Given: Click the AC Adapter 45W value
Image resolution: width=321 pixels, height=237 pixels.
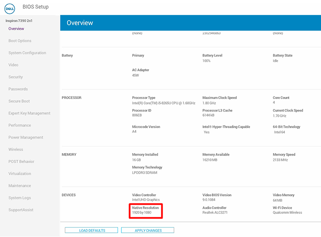Looking at the screenshot, I should pos(135,75).
